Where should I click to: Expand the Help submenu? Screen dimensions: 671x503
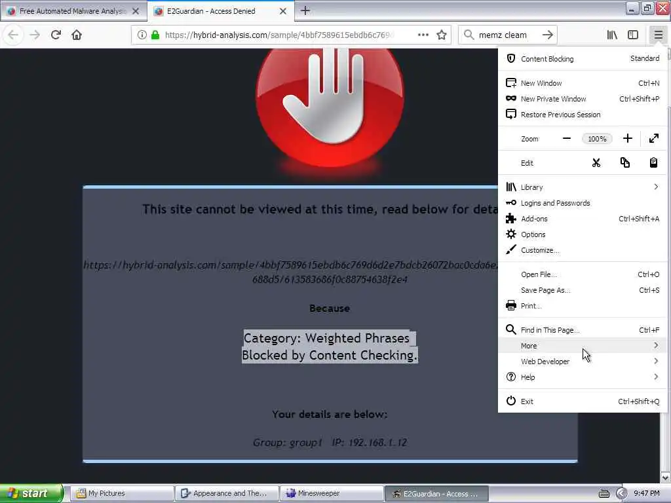pyautogui.click(x=582, y=377)
